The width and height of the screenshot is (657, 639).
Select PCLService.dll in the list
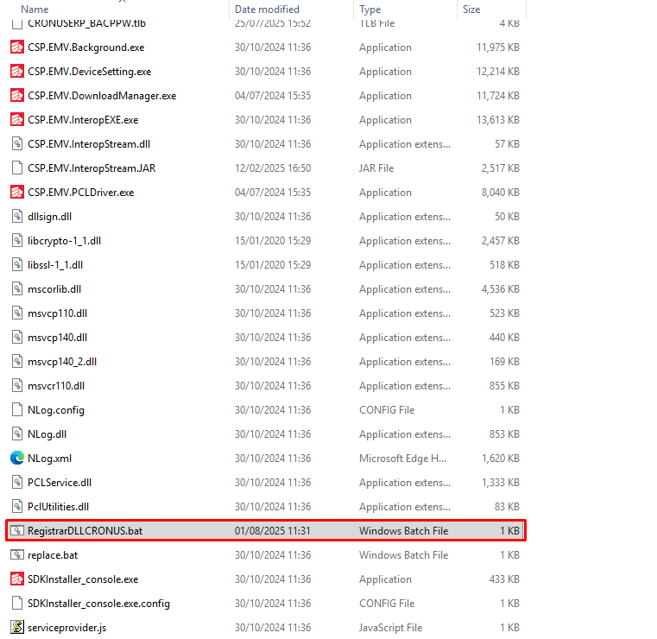pyautogui.click(x=60, y=483)
